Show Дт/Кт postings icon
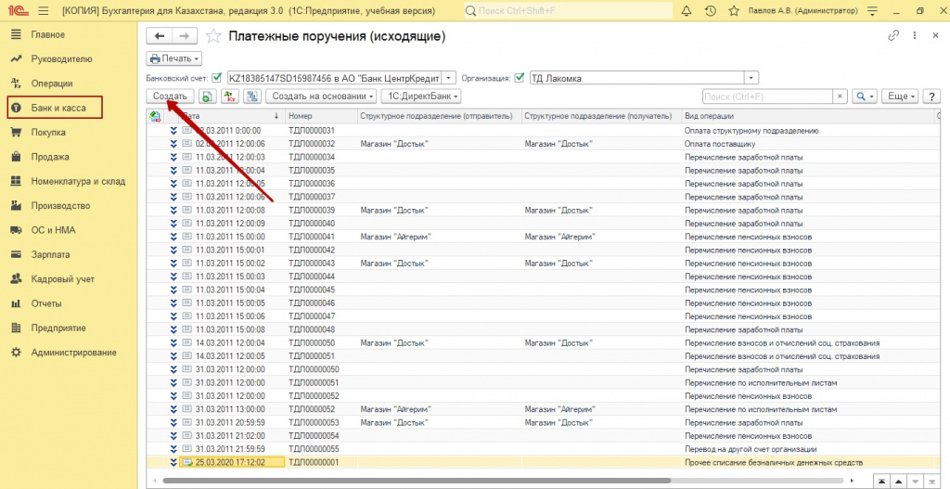This screenshot has height=489, width=950. pyautogui.click(x=230, y=97)
